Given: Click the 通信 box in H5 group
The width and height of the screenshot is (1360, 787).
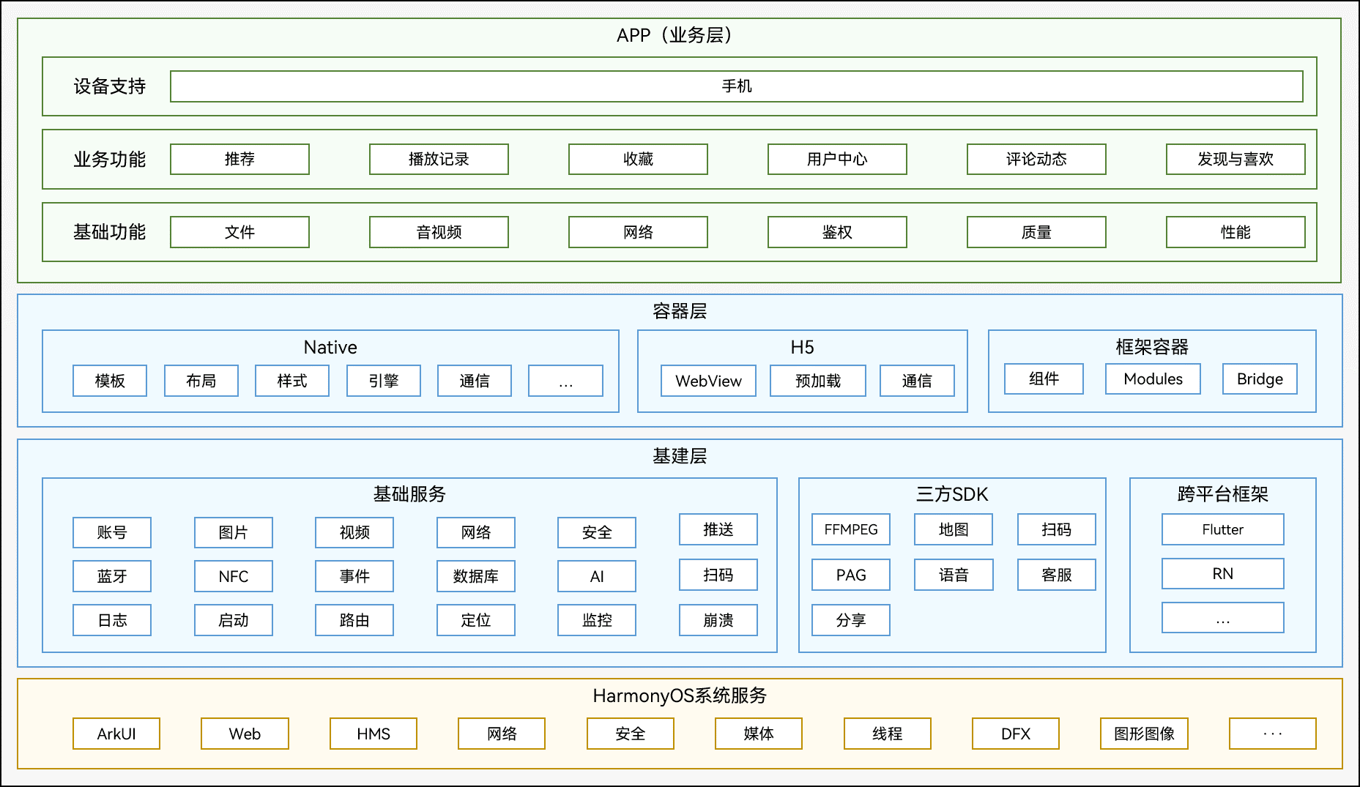Looking at the screenshot, I should point(917,381).
